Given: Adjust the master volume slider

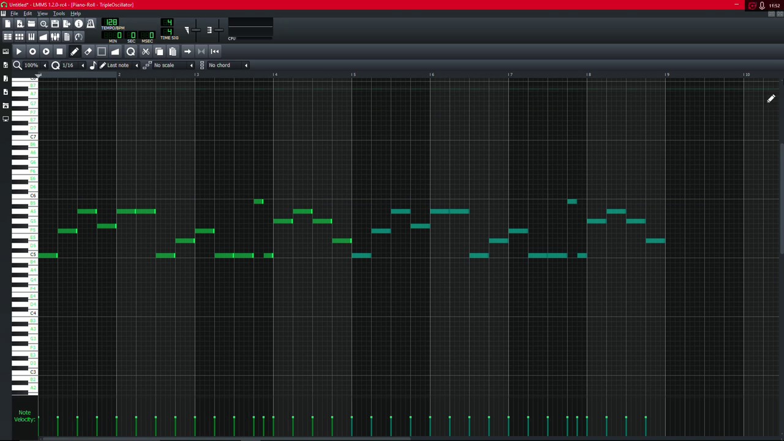Looking at the screenshot, I should click(x=195, y=29).
